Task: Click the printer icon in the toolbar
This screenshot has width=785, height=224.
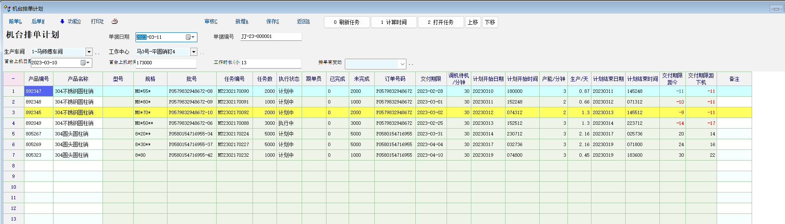Action: (x=115, y=21)
